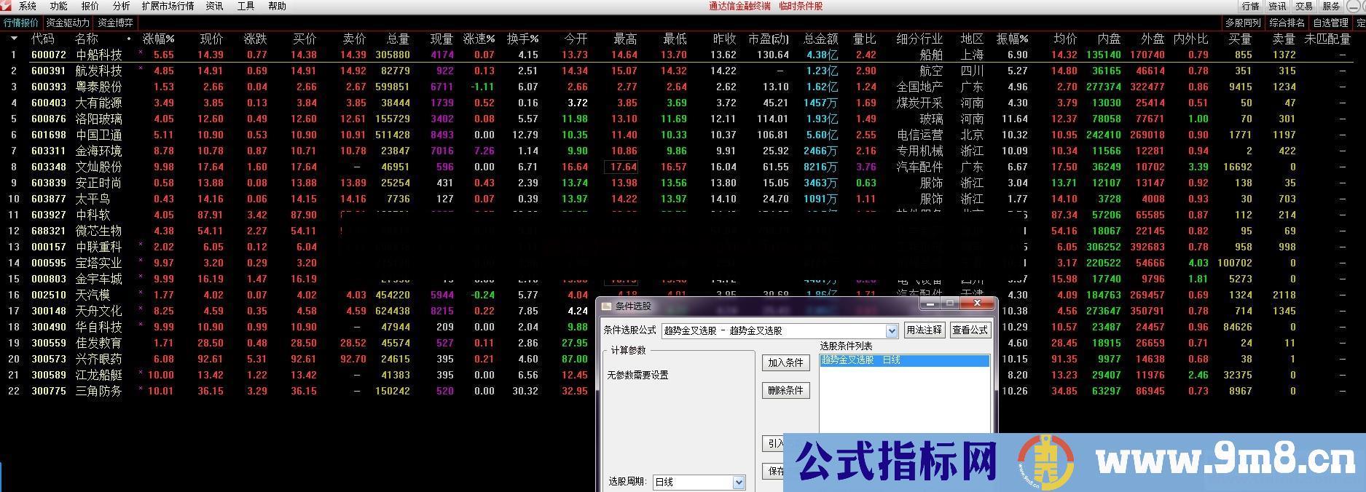
Task: Open the 报价 menu
Action: click(x=90, y=6)
